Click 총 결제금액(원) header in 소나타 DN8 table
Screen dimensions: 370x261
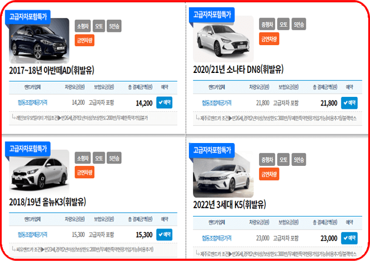coord(325,87)
